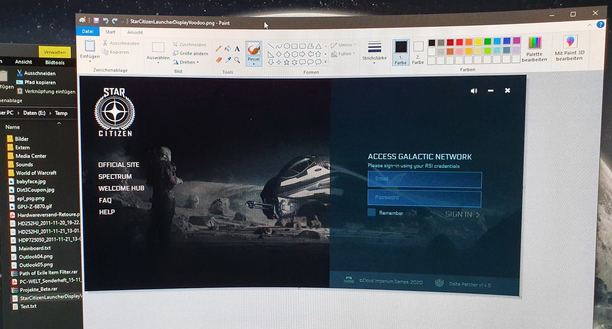This screenshot has height=329, width=612.
Task: Select the straight line shape
Action: point(271,46)
